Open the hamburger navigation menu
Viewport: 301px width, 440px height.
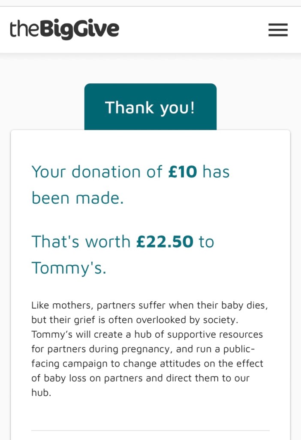click(x=278, y=30)
